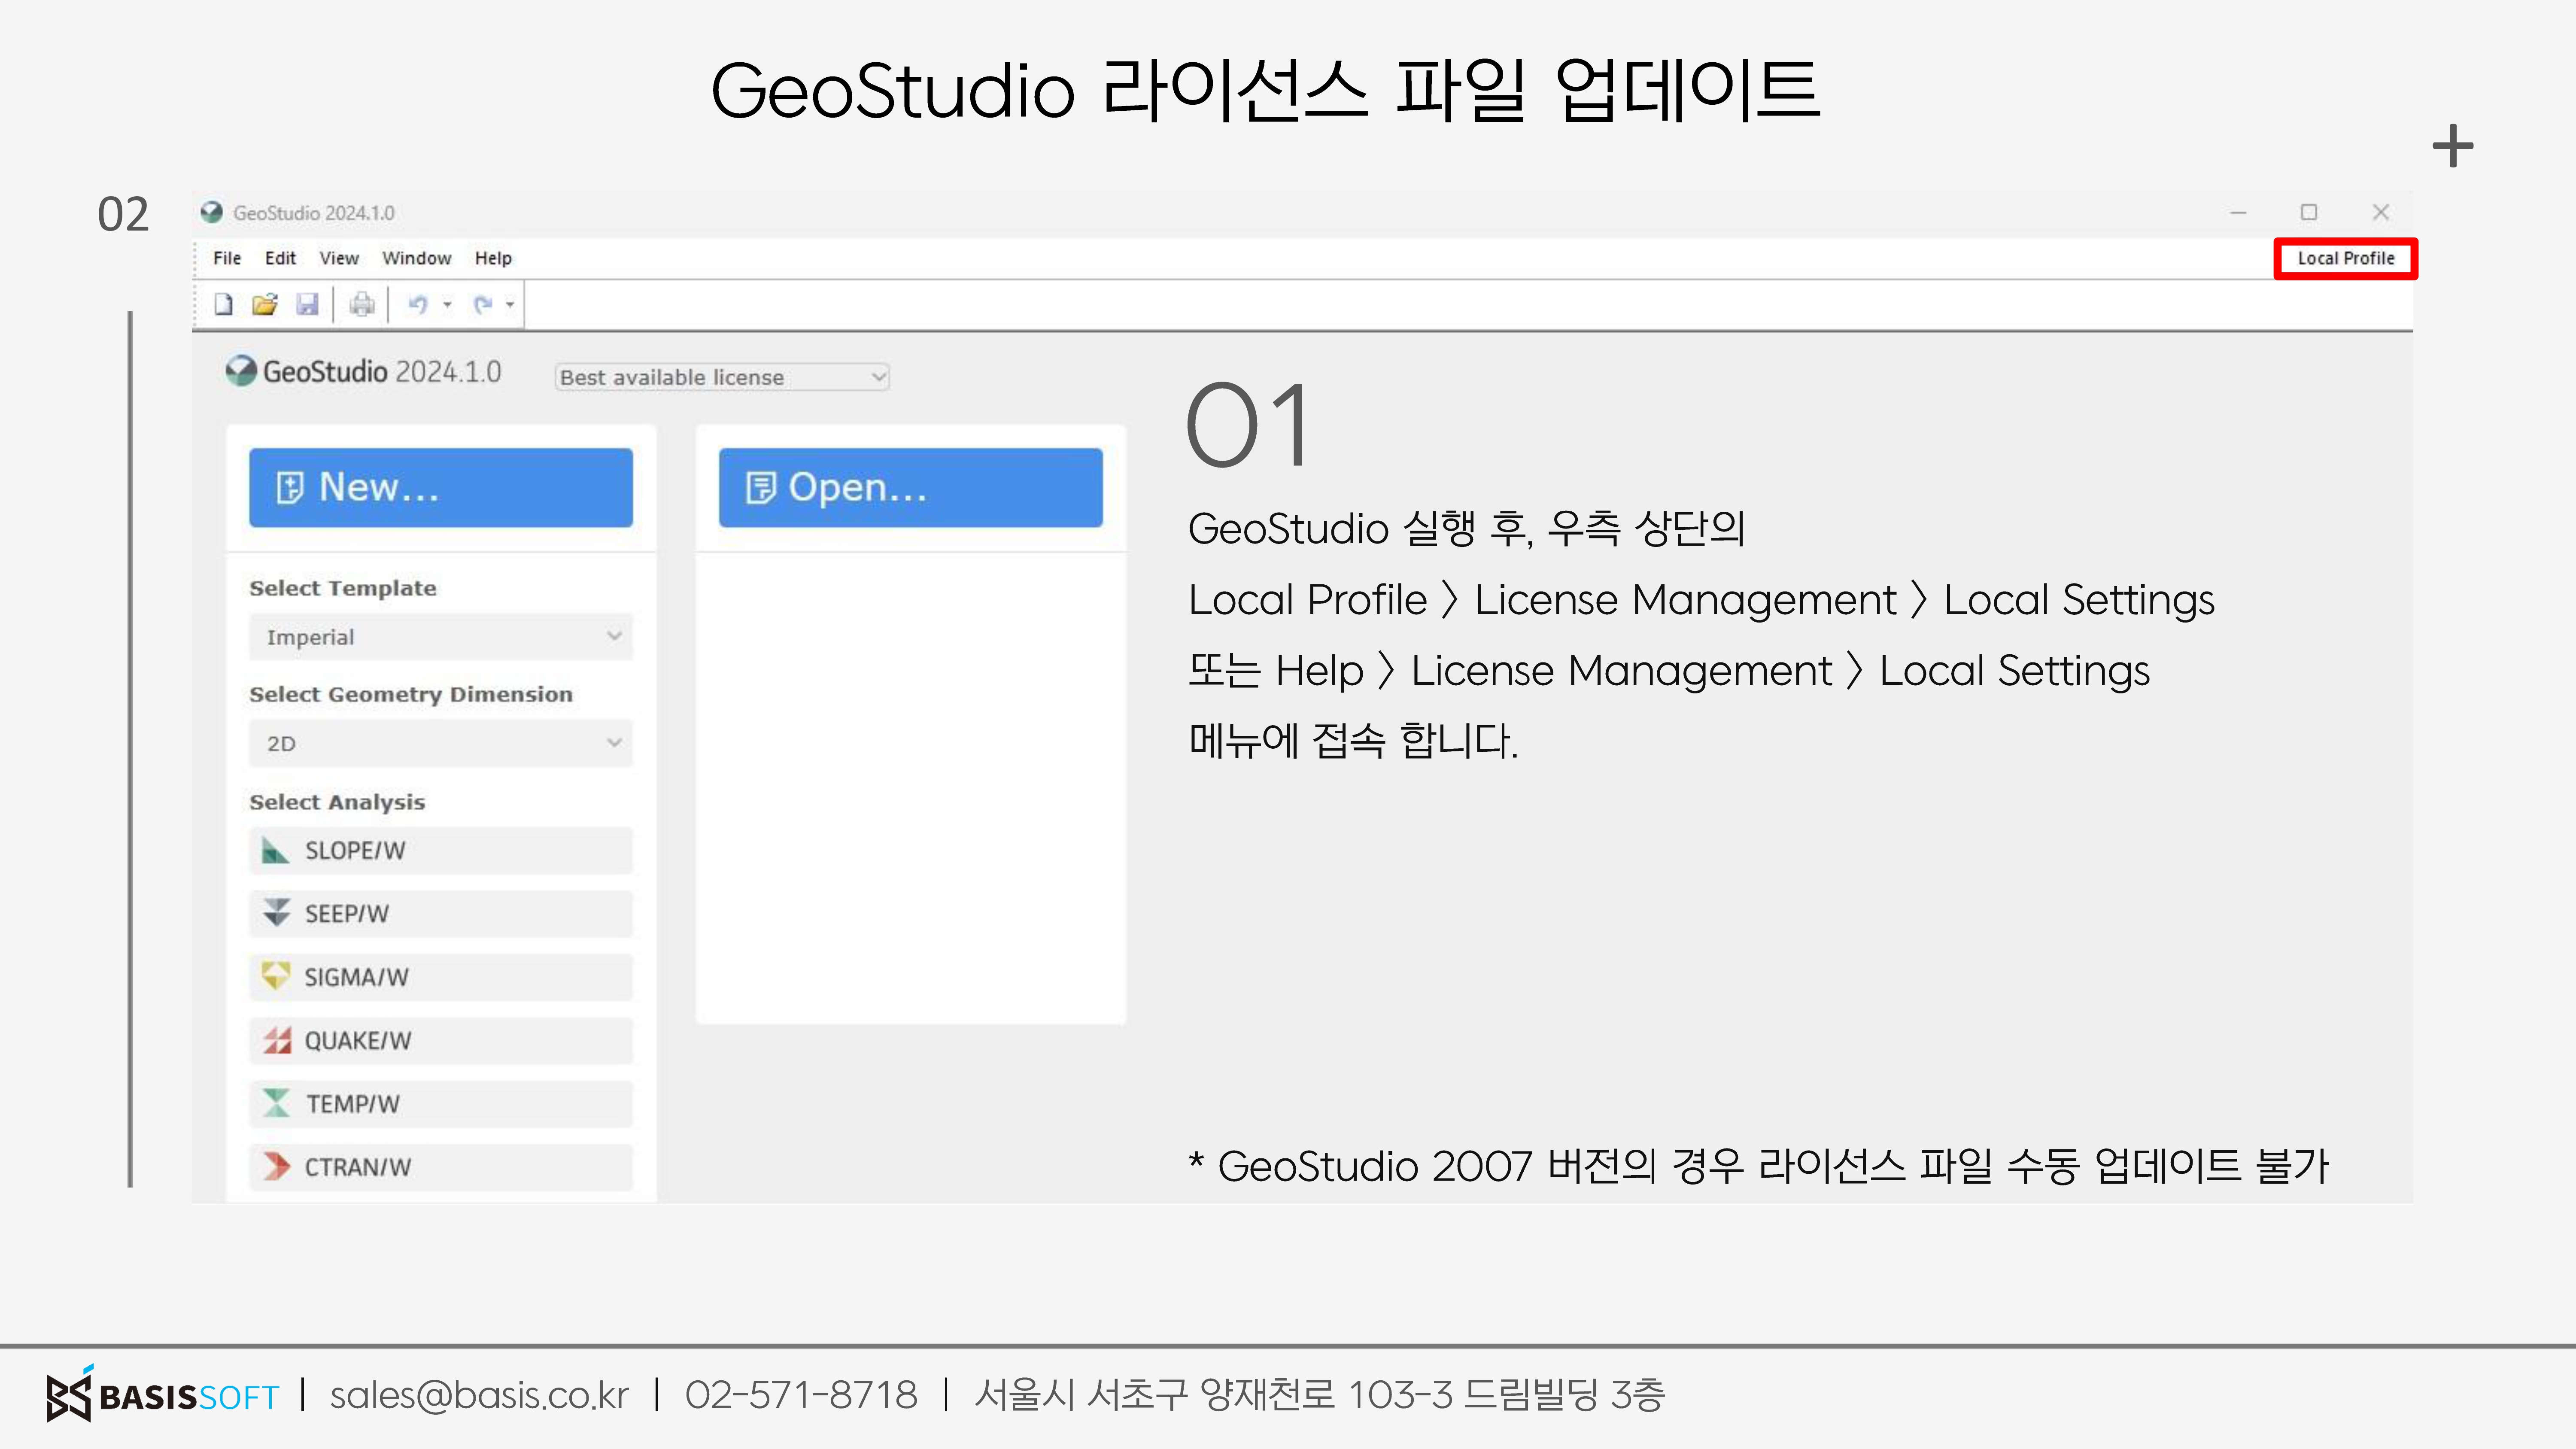
Task: Open the Help menu
Action: coord(492,258)
